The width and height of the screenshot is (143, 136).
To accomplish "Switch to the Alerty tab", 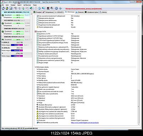I will pyautogui.click(x=103, y=12).
